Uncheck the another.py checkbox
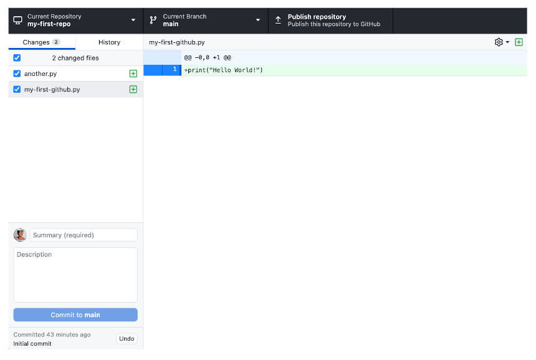536x360 pixels. coord(17,73)
